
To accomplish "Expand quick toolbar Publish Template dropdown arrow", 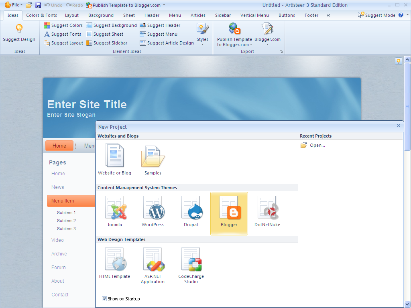I will pos(164,5).
